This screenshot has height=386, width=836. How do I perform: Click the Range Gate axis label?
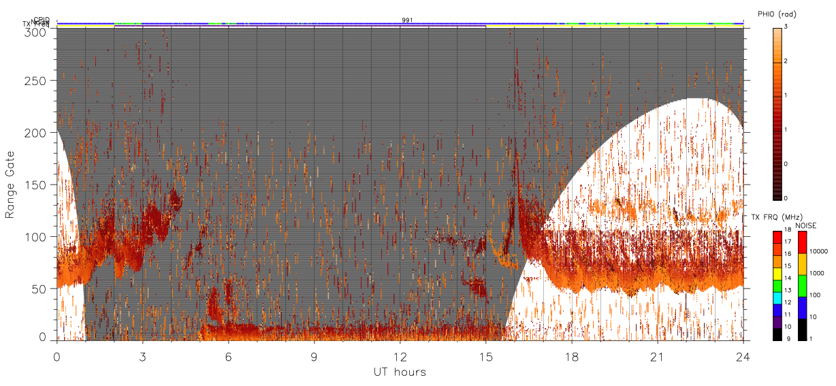[10, 184]
